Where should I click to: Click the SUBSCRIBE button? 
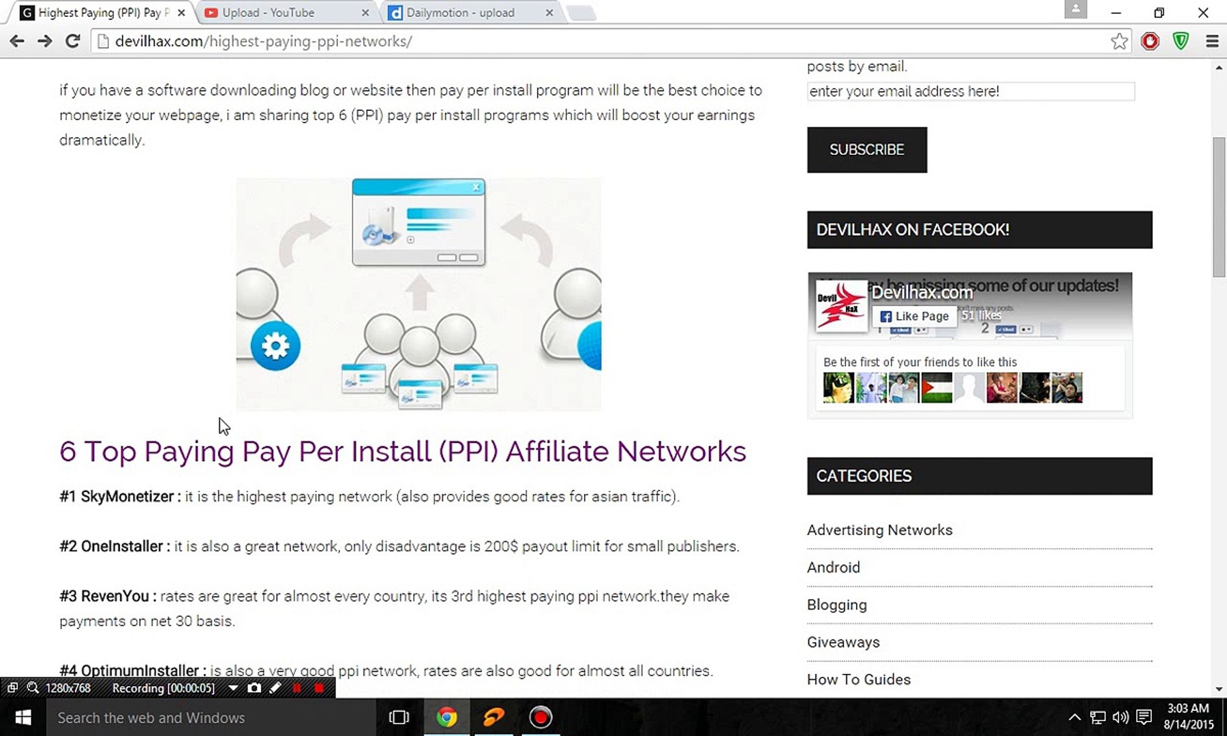click(867, 150)
